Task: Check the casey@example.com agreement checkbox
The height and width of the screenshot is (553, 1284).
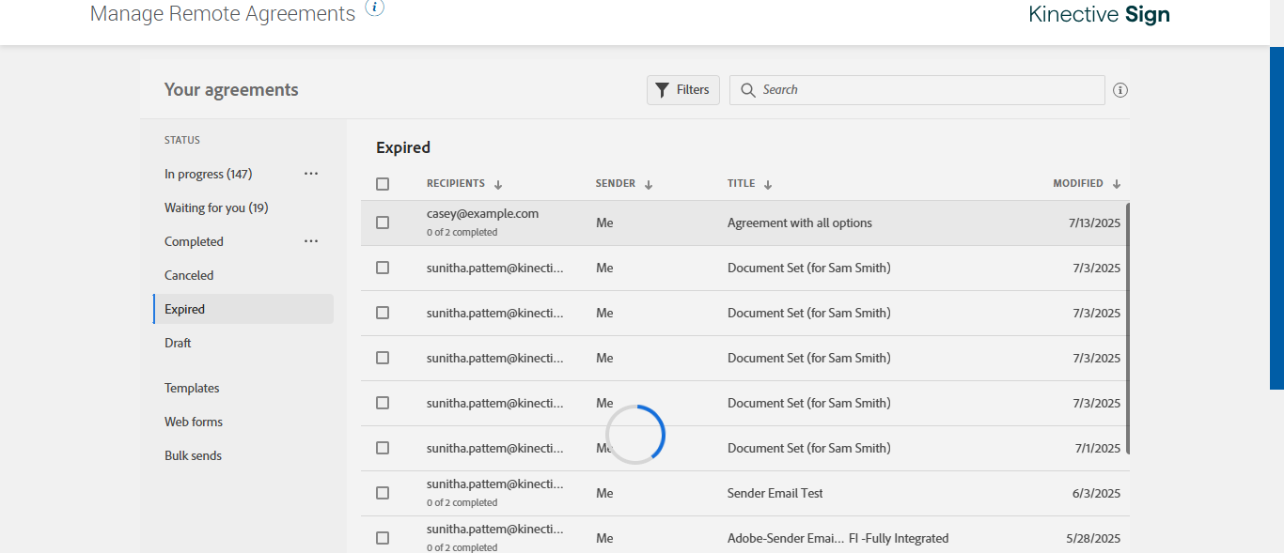Action: 383,223
